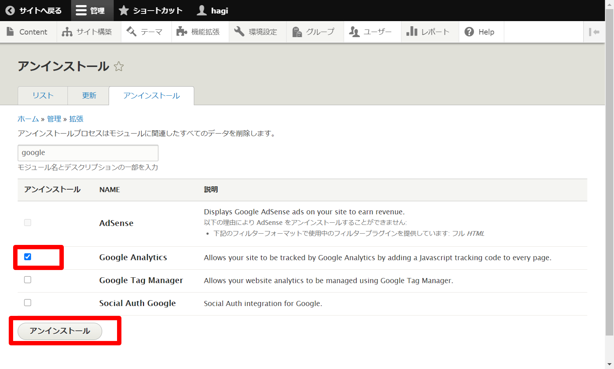
Task: Click the module filter field containing google
Action: coord(88,153)
